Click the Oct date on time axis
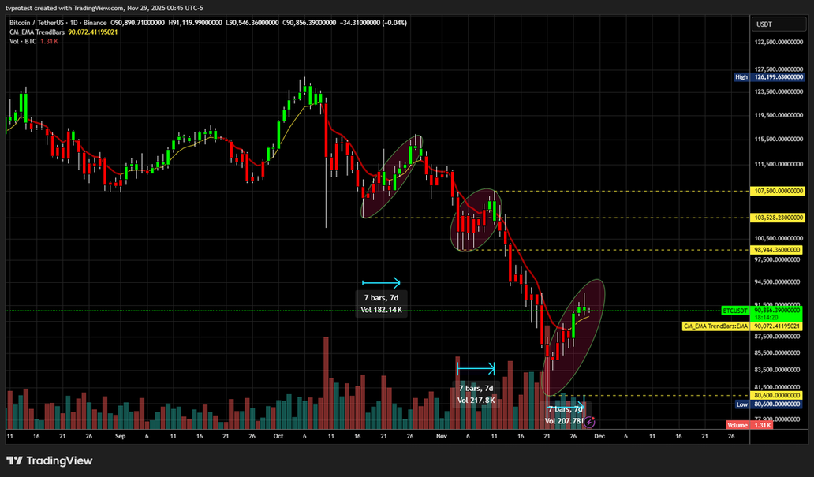This screenshot has width=814, height=477. click(x=278, y=434)
